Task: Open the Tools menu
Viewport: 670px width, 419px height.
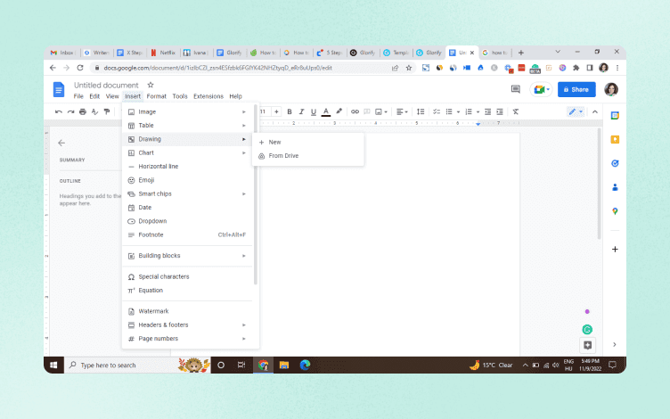Action: 180,96
